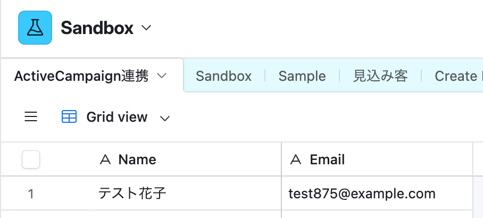This screenshot has width=483, height=218.
Task: Click the Sandbox flask base icon
Action: pos(35,28)
